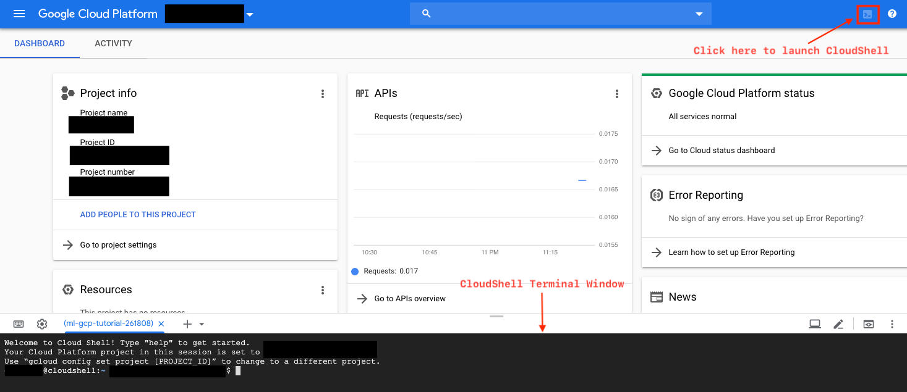Click the API card icon
Image resolution: width=907 pixels, height=392 pixels.
tap(362, 93)
